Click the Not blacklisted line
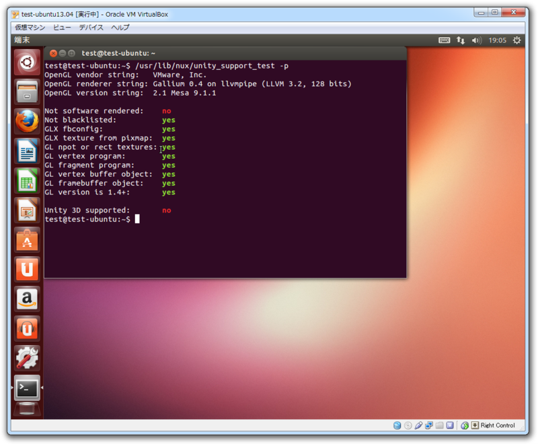538x444 pixels. (x=110, y=120)
